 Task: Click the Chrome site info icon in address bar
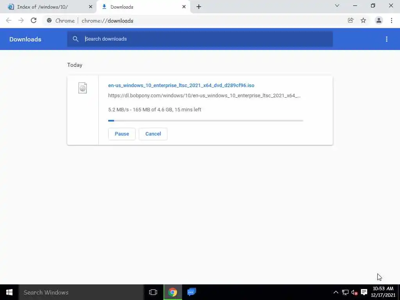click(49, 20)
